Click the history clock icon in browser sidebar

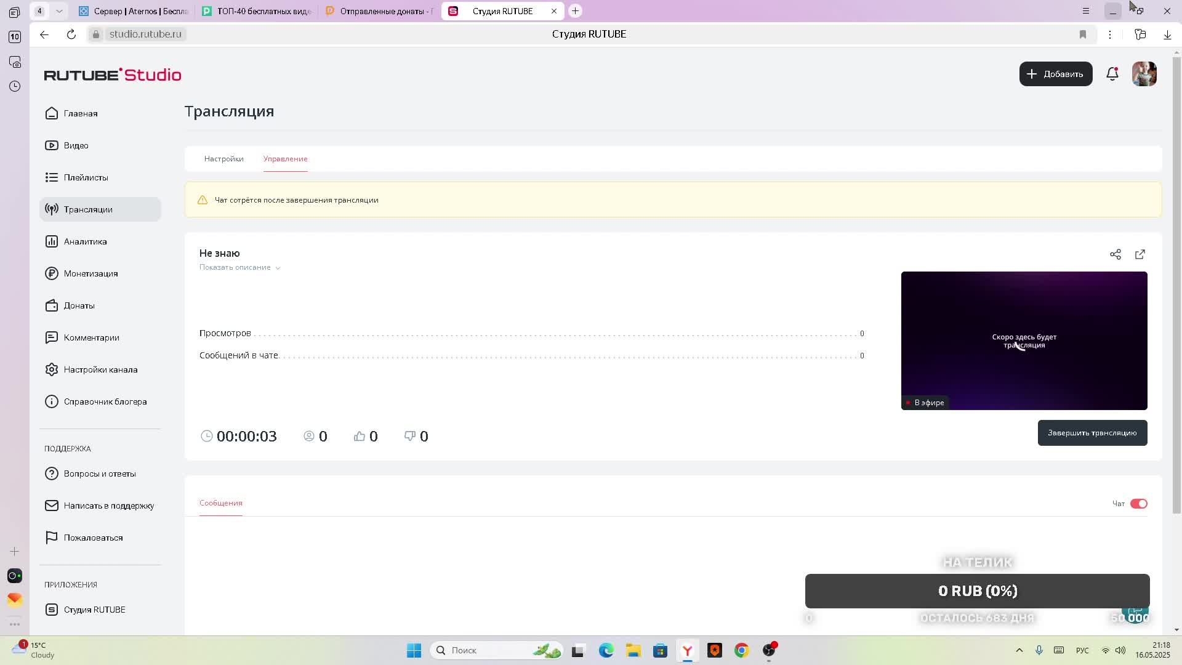tap(15, 86)
